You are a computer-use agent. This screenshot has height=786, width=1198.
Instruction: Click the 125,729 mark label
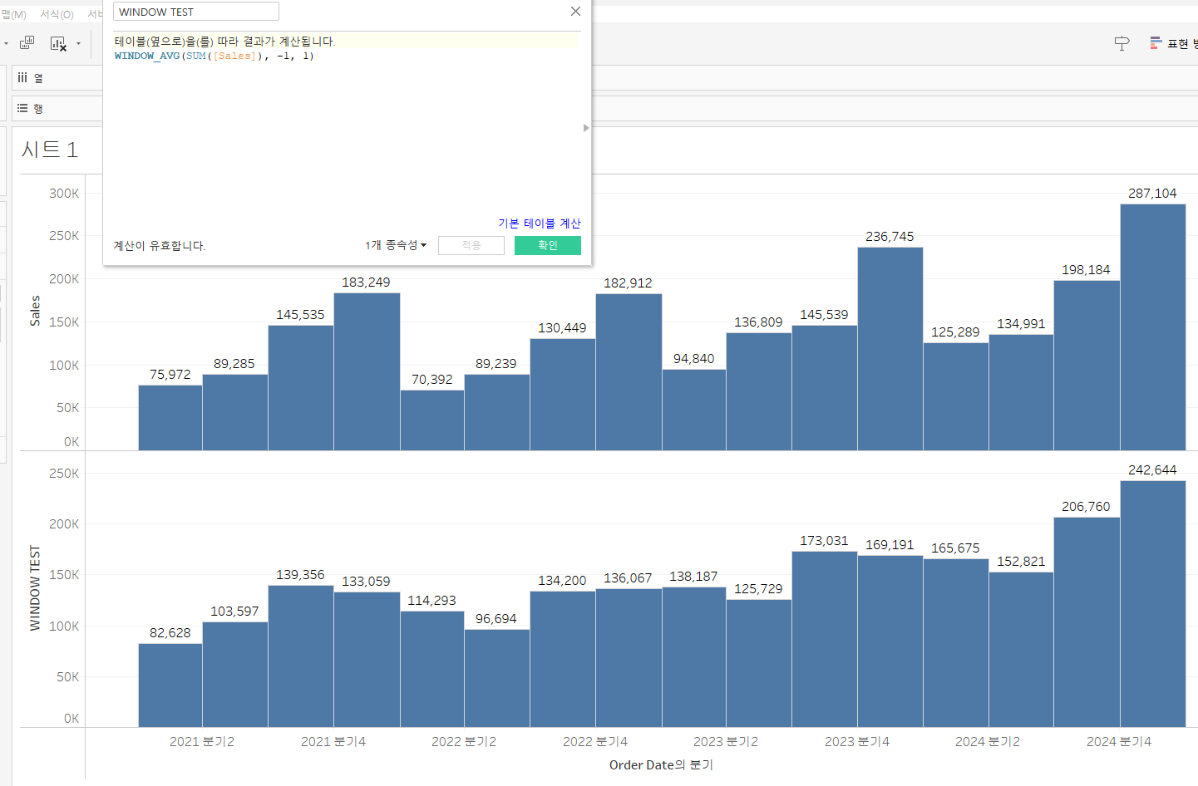point(758,588)
